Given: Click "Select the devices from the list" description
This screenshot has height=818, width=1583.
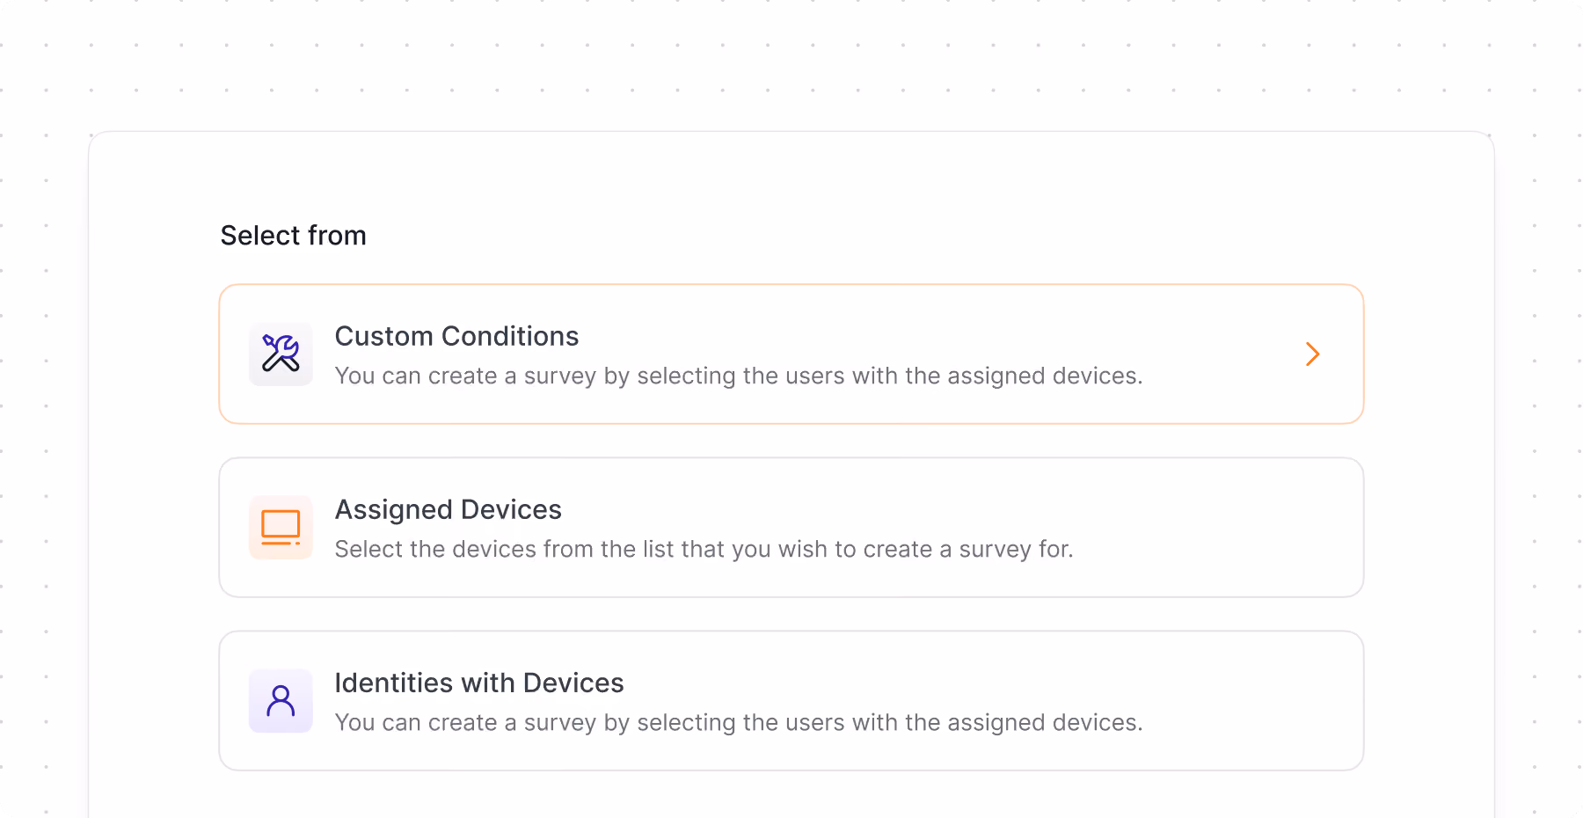Looking at the screenshot, I should 704,549.
